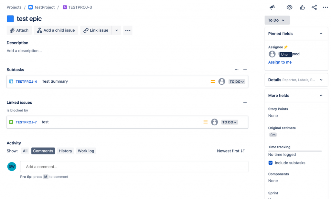Unpin the Assignee field via the pin icon
The height and width of the screenshot is (199, 331).
point(286,47)
